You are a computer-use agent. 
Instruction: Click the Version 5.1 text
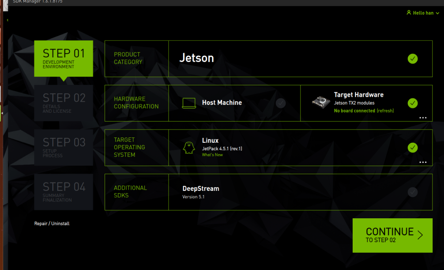coord(193,197)
